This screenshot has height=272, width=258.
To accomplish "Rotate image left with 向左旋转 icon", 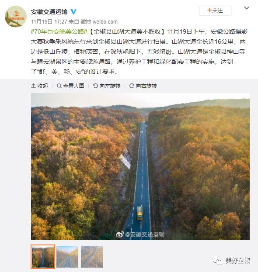I will point(95,86).
